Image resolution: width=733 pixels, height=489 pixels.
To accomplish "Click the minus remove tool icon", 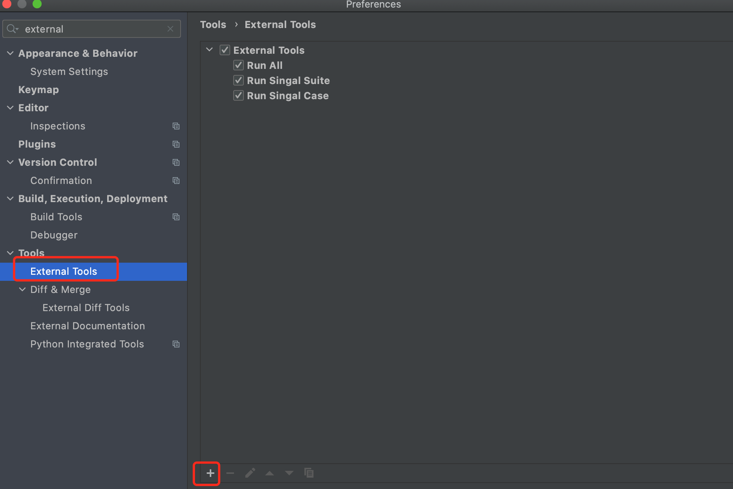I will click(230, 473).
